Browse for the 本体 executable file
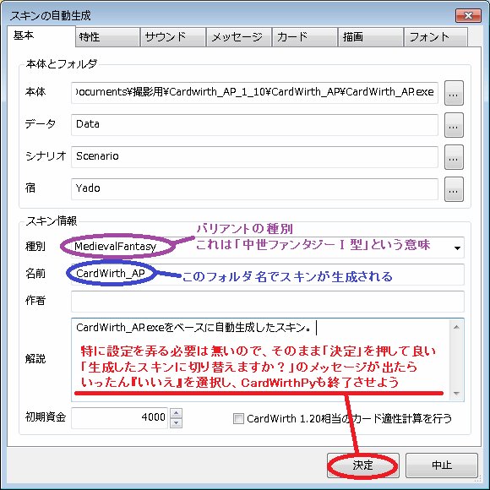The height and width of the screenshot is (490, 490). tap(454, 93)
